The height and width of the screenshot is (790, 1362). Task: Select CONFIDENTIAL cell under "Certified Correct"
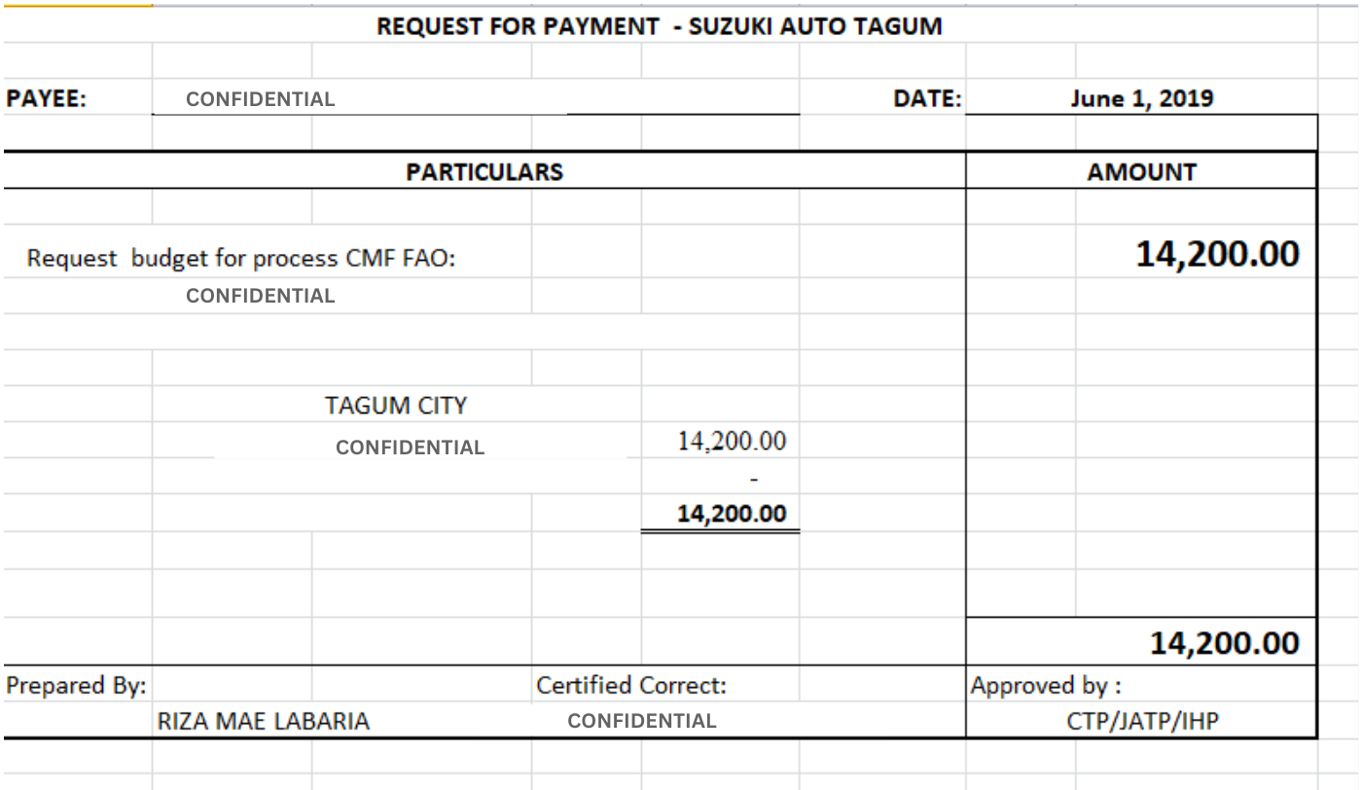tap(641, 721)
